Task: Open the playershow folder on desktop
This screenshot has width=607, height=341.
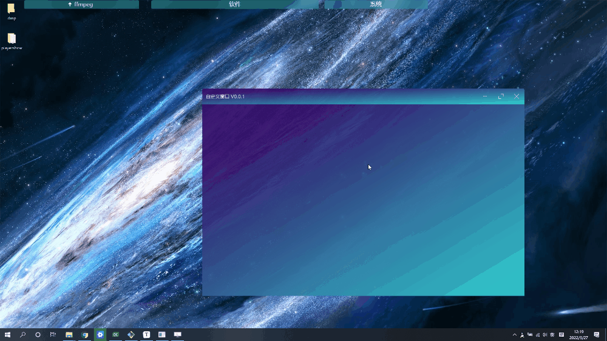Action: pos(12,41)
